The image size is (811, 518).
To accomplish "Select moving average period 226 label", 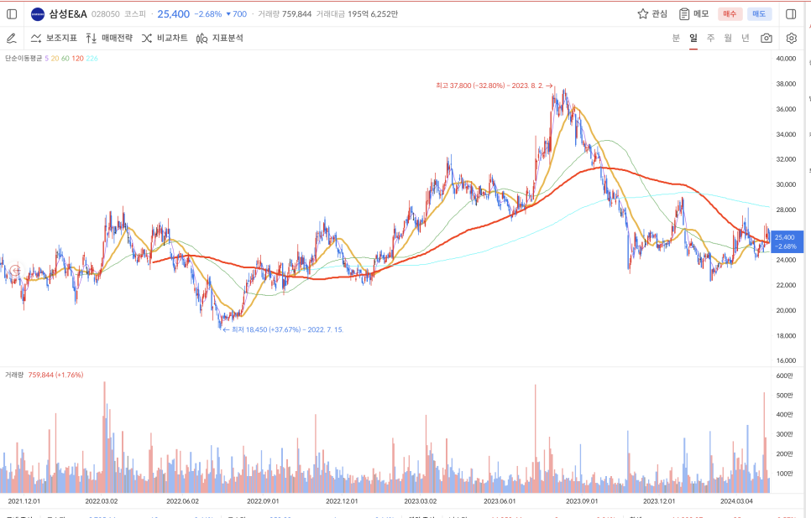I will coord(92,59).
